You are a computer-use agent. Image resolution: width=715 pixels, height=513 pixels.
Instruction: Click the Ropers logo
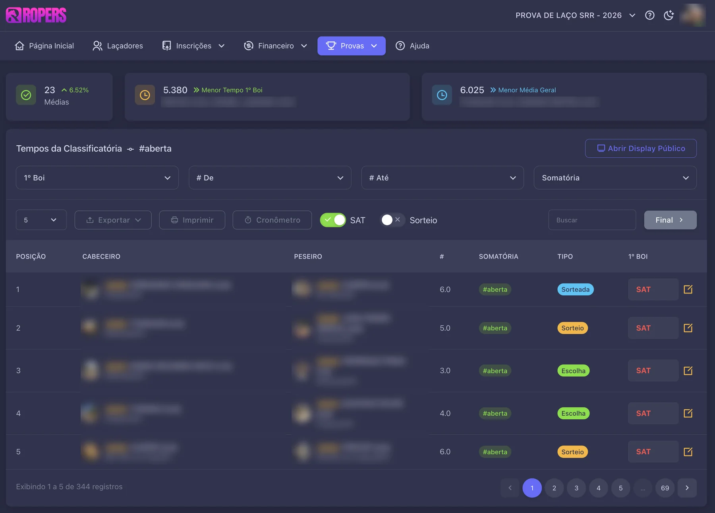click(x=36, y=15)
